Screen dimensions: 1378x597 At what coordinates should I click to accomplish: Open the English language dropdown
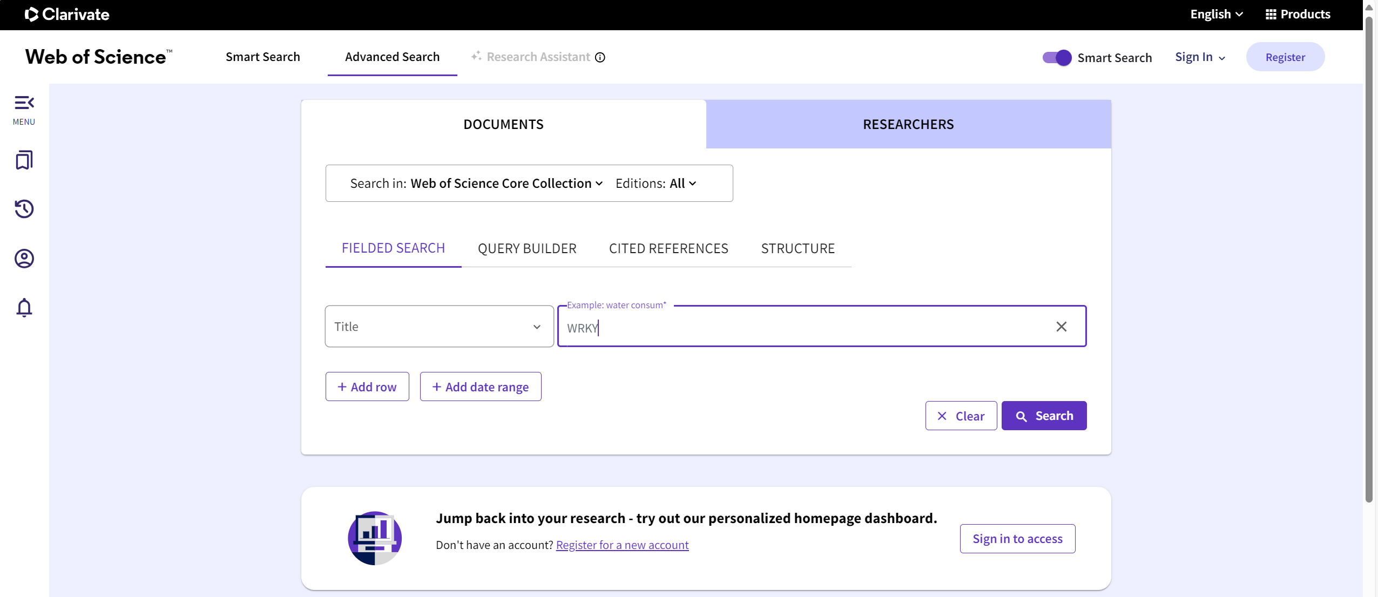tap(1217, 15)
